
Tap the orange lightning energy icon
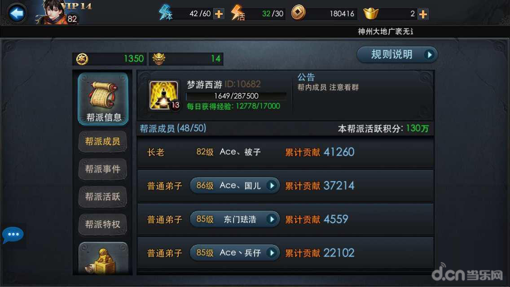(237, 13)
